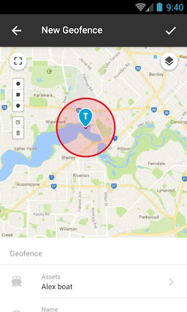Select the circle shape drawing tool
Image resolution: width=187 pixels, height=312 pixels.
pyautogui.click(x=18, y=106)
